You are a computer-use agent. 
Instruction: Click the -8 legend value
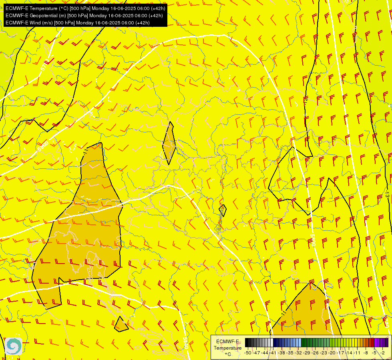[366, 353]
